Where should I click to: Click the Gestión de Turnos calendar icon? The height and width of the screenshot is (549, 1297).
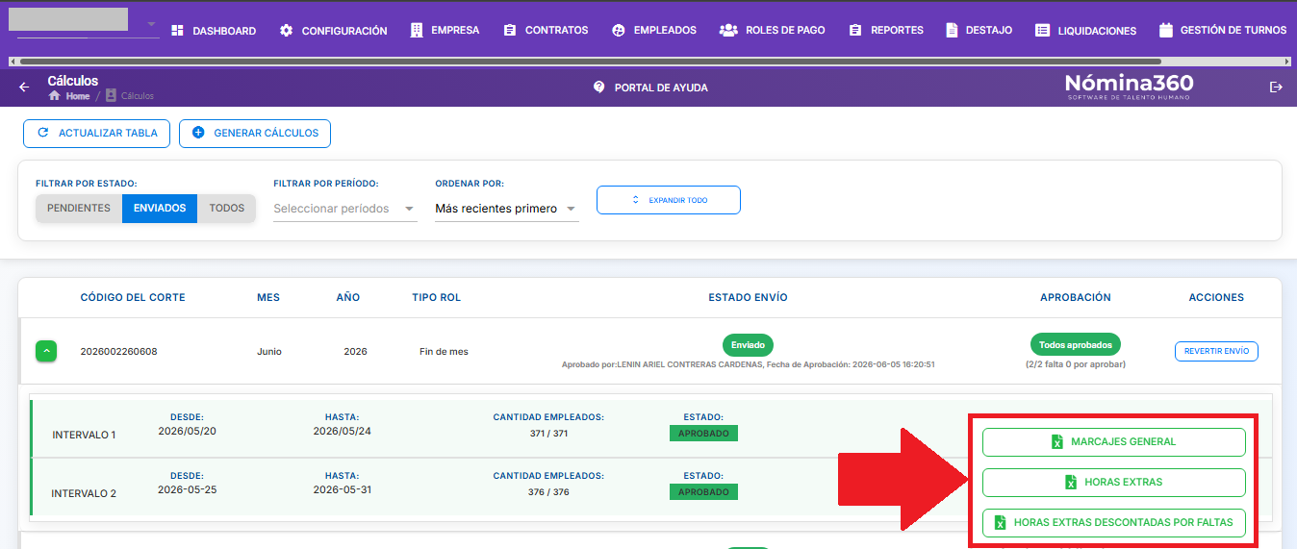tap(1166, 30)
